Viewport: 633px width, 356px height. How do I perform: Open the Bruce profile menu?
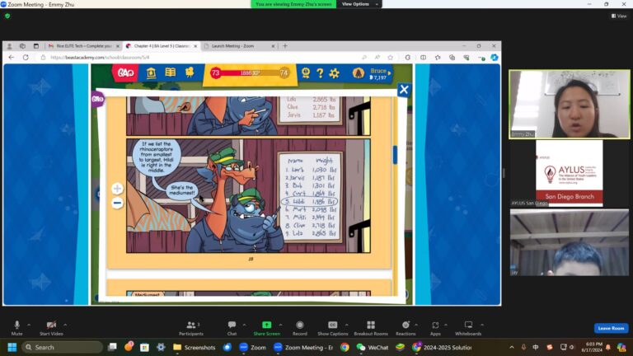coord(372,73)
